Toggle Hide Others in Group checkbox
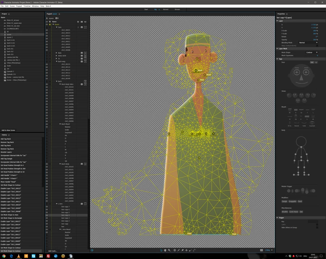This screenshot has width=326, height=259. coord(317,227)
